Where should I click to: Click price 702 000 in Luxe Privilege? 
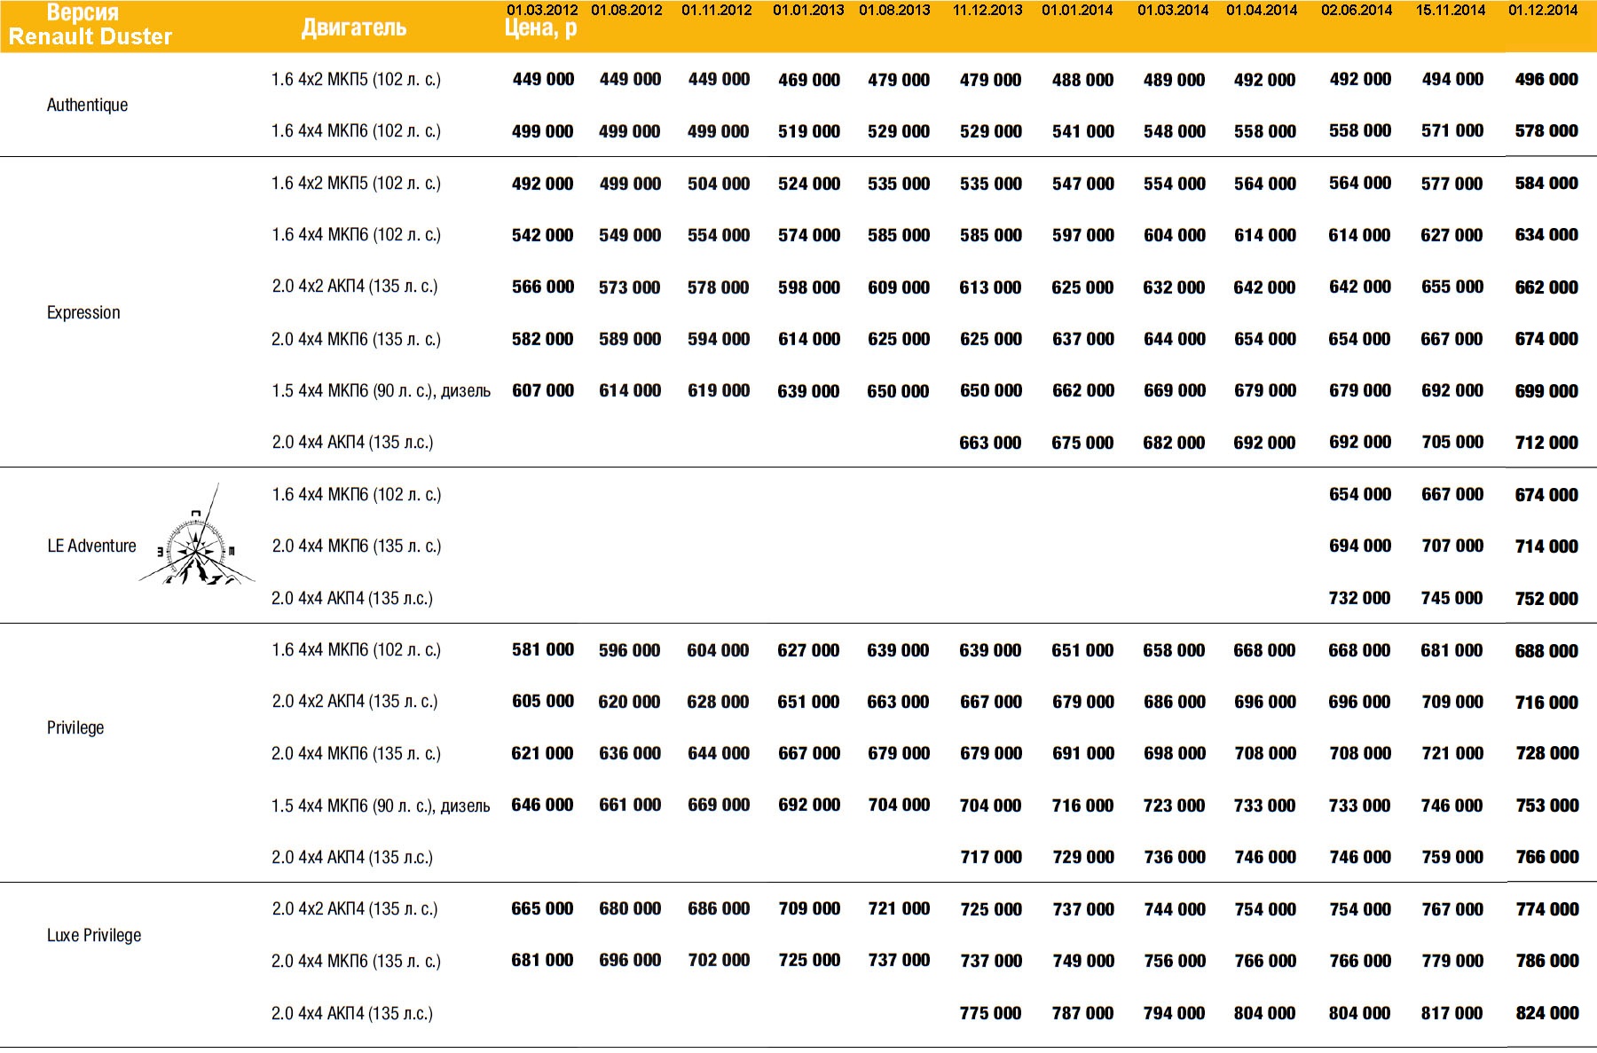coord(719,960)
